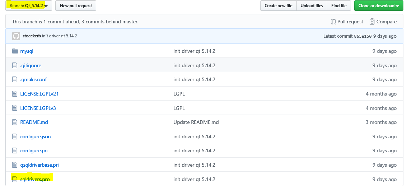Click 4 months ago timestamp for LICENSE.LGPLv3
The width and height of the screenshot is (407, 190).
click(x=381, y=108)
